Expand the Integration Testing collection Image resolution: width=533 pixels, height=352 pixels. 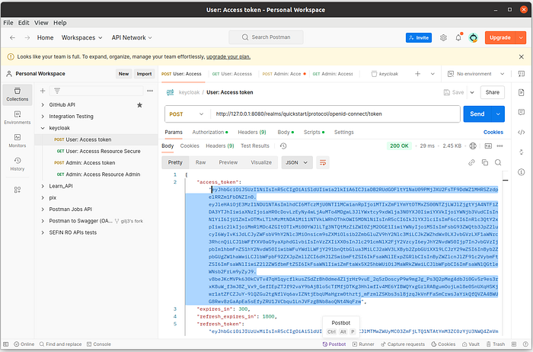point(43,117)
